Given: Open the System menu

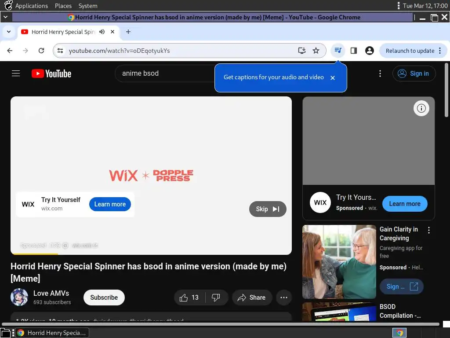Looking at the screenshot, I should [x=88, y=6].
